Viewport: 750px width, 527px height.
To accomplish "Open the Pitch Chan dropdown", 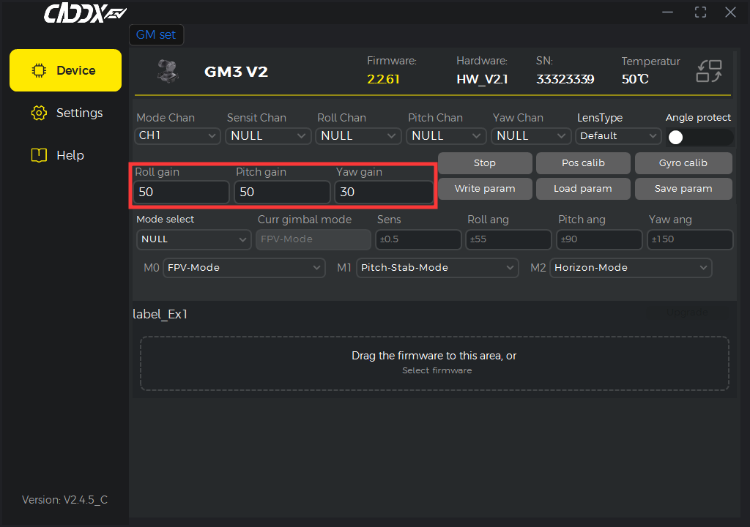I will pos(446,136).
